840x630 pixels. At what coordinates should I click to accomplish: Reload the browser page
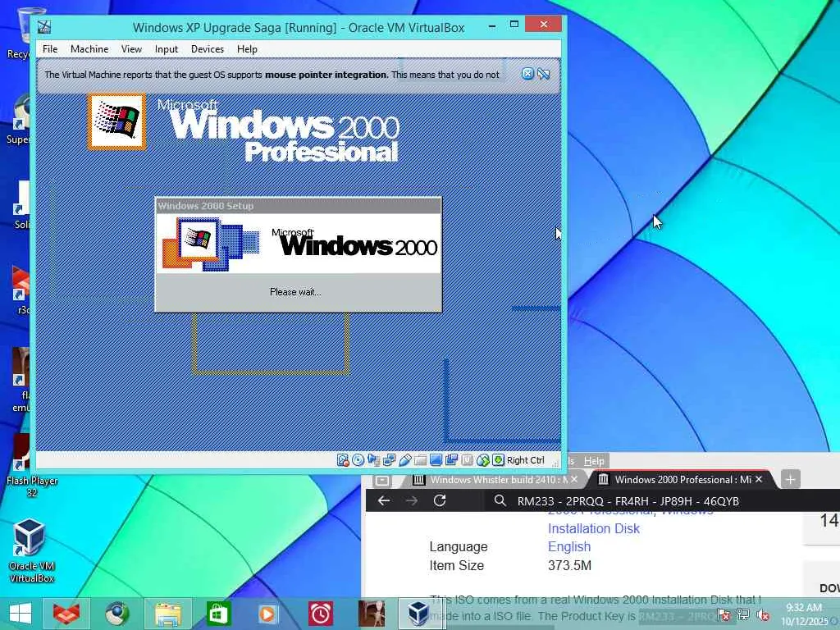pyautogui.click(x=440, y=500)
